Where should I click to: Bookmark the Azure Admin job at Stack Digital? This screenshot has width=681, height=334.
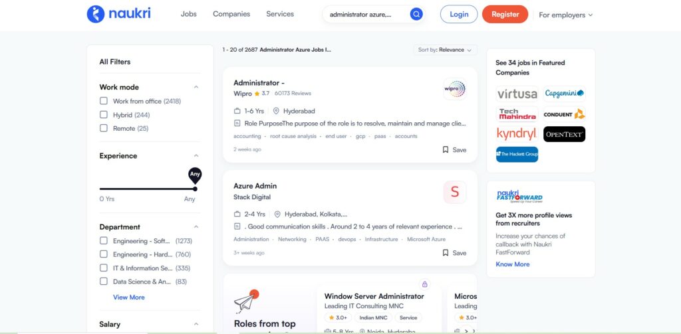(x=445, y=253)
